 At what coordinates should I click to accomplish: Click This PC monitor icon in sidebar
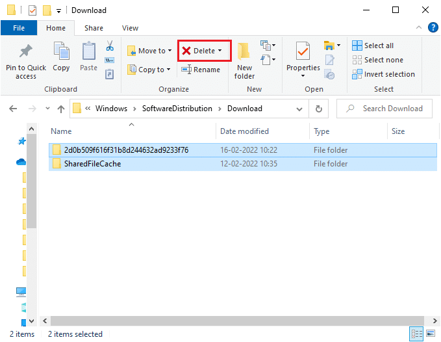click(x=21, y=292)
